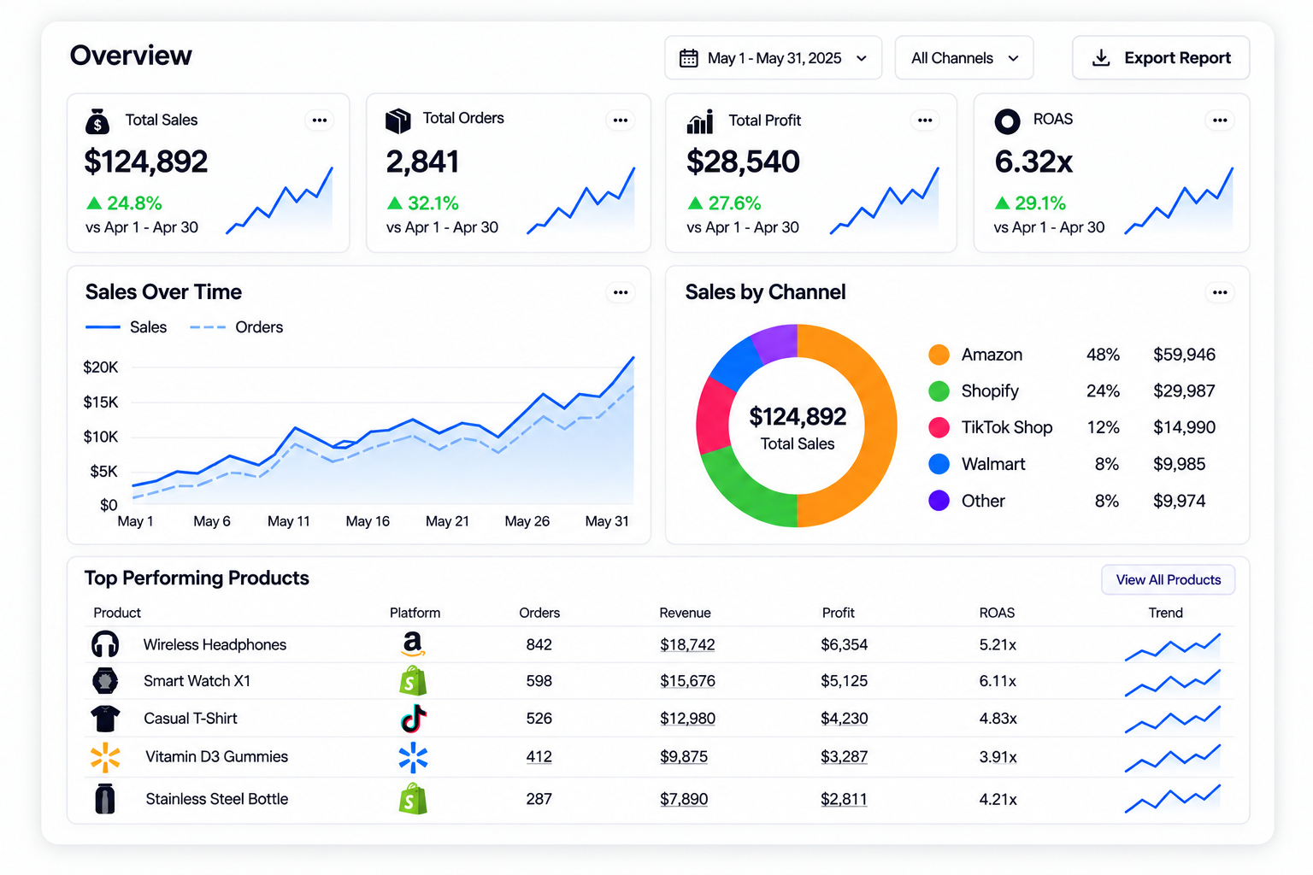Open the $12,980 revenue link
Image resolution: width=1313 pixels, height=875 pixels.
[x=687, y=719]
